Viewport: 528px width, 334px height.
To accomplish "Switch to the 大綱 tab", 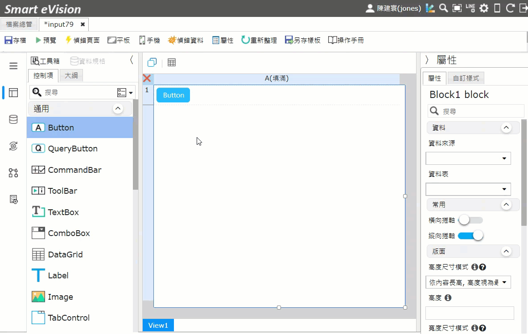I will (71, 76).
